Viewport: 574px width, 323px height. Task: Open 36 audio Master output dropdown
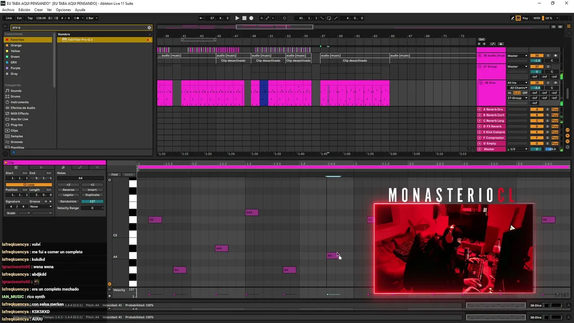click(517, 56)
